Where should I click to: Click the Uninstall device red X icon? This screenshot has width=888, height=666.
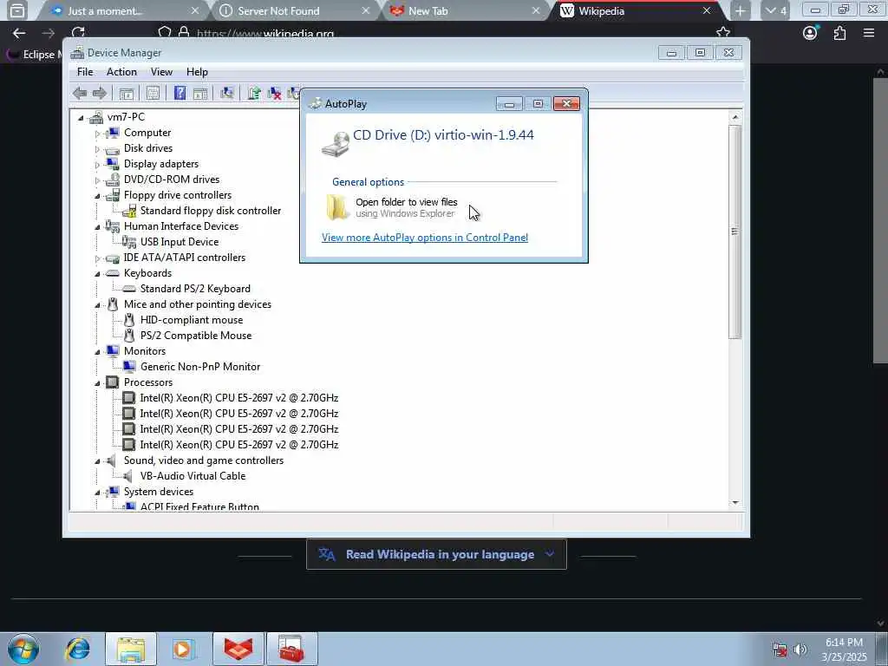[275, 93]
